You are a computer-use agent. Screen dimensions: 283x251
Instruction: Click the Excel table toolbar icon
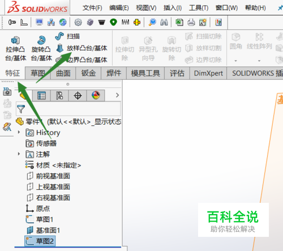click(179, 23)
